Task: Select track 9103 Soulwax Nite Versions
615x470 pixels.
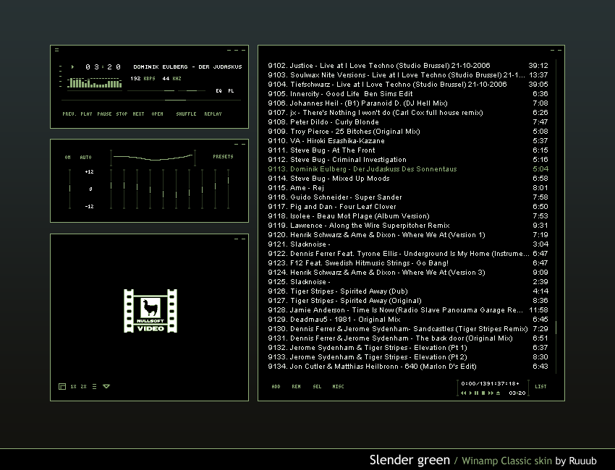Action: click(408, 75)
